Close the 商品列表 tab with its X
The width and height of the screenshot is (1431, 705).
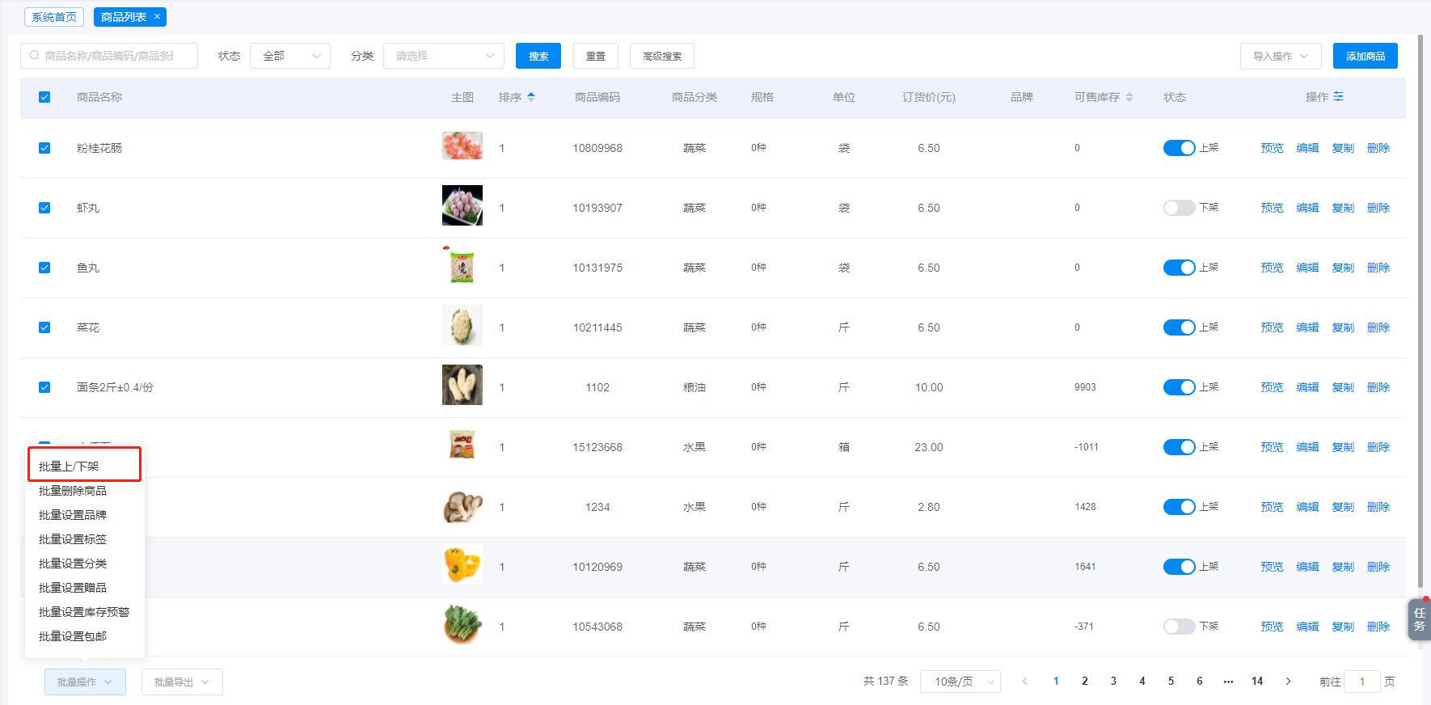pyautogui.click(x=158, y=16)
